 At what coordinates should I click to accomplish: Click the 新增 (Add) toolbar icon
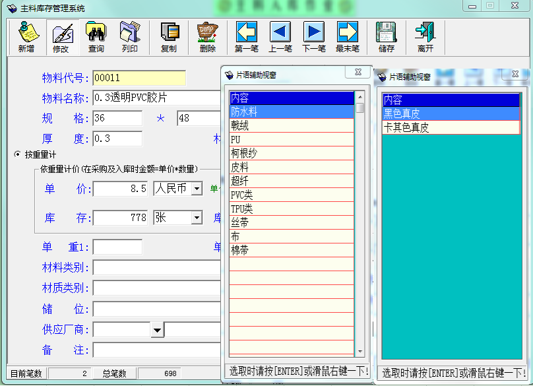tap(26, 37)
